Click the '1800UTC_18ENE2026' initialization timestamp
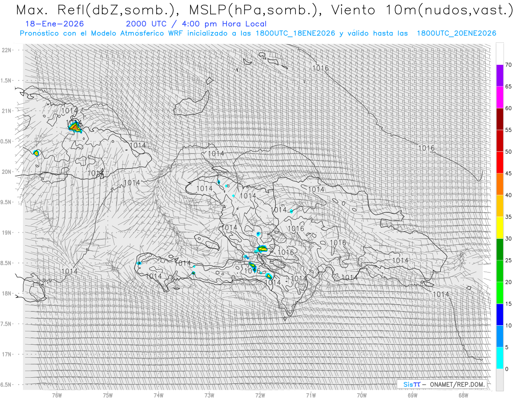Image resolution: width=520 pixels, height=401 pixels. (x=296, y=33)
